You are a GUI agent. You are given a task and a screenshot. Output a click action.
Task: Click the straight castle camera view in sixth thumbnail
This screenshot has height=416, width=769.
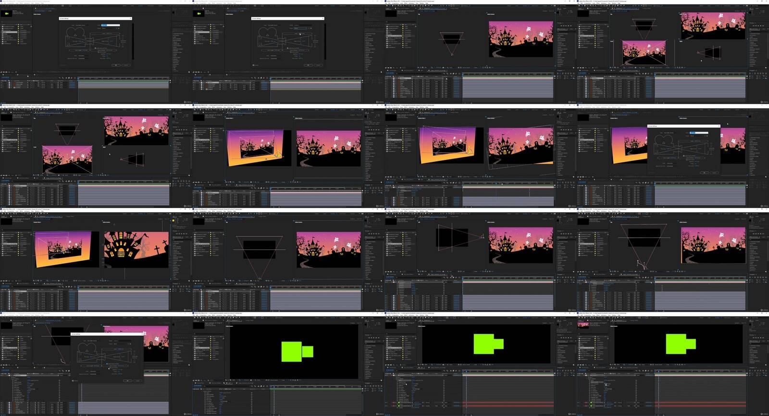[x=328, y=148]
